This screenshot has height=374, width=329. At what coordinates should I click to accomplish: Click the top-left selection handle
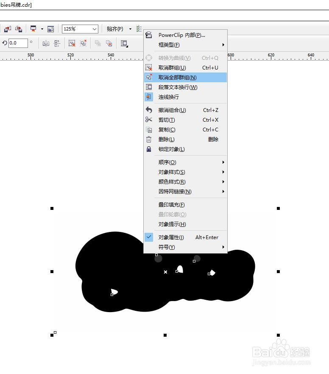52,209
